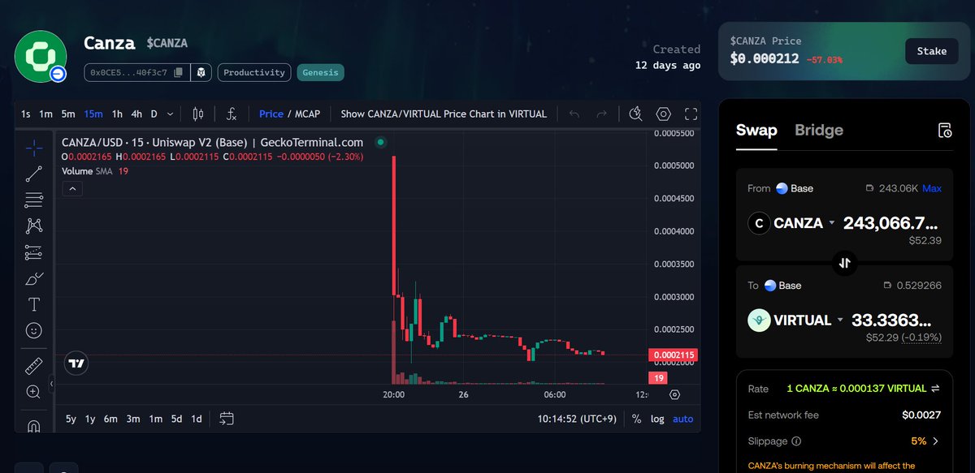975x473 pixels.
Task: Open chart axis settings gear
Action: [x=674, y=395]
